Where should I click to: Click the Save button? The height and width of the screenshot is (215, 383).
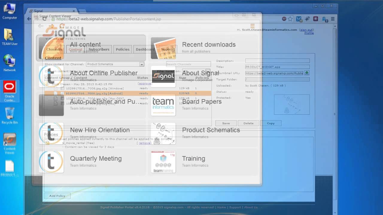coord(226,123)
